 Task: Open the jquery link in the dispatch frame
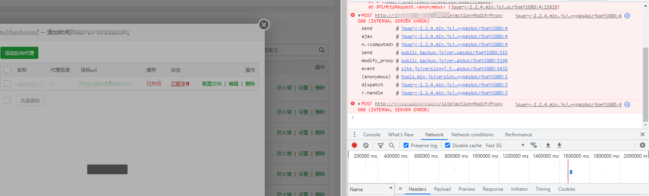454,85
